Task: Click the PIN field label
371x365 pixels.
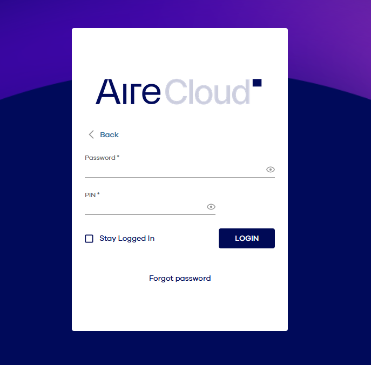Action: coord(90,195)
